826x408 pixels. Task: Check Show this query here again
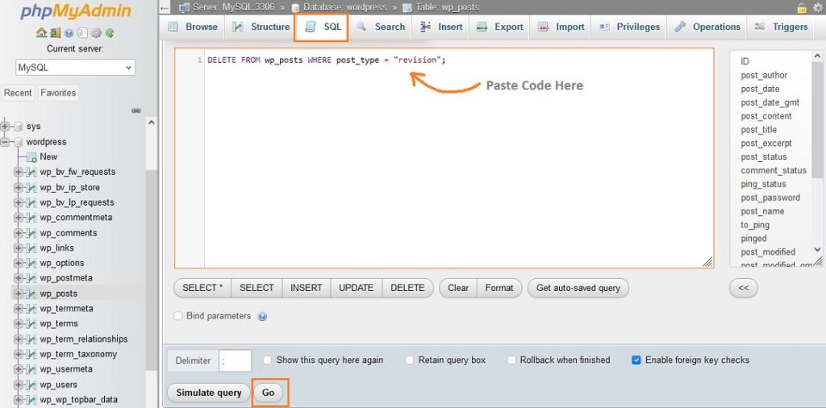[x=268, y=360]
